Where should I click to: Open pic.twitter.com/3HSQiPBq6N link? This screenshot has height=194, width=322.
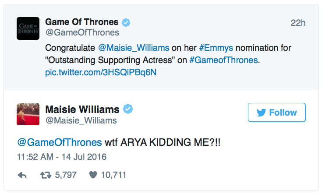[101, 72]
